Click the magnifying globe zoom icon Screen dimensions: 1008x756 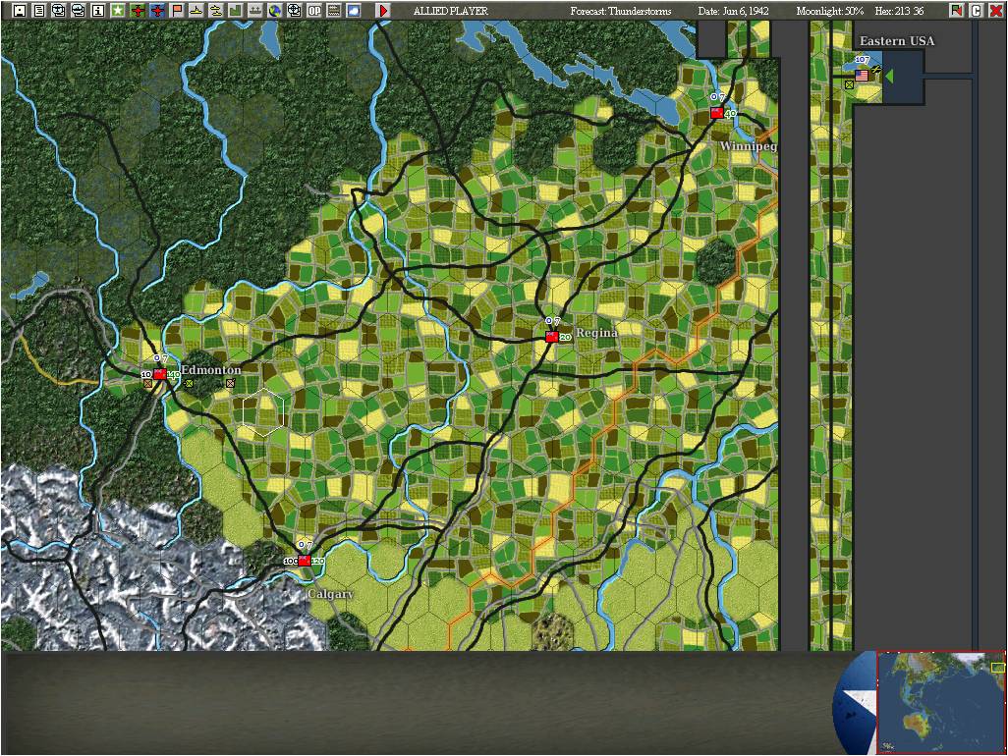pyautogui.click(x=296, y=10)
